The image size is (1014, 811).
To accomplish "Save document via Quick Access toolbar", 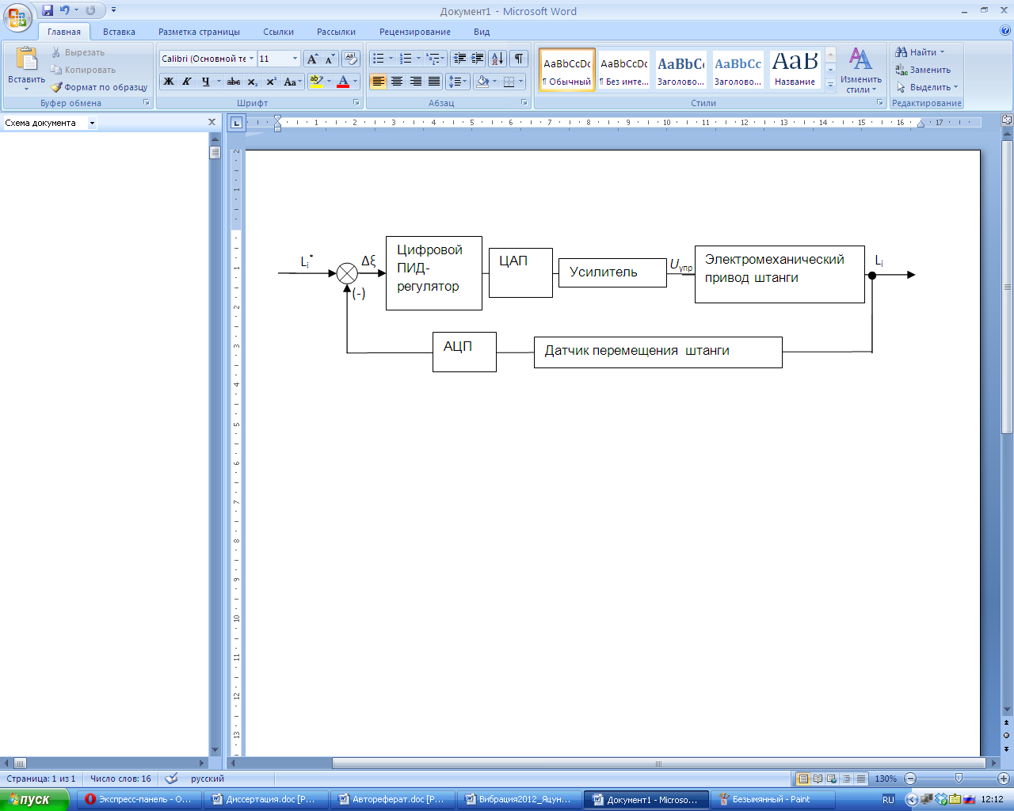I will click(48, 10).
